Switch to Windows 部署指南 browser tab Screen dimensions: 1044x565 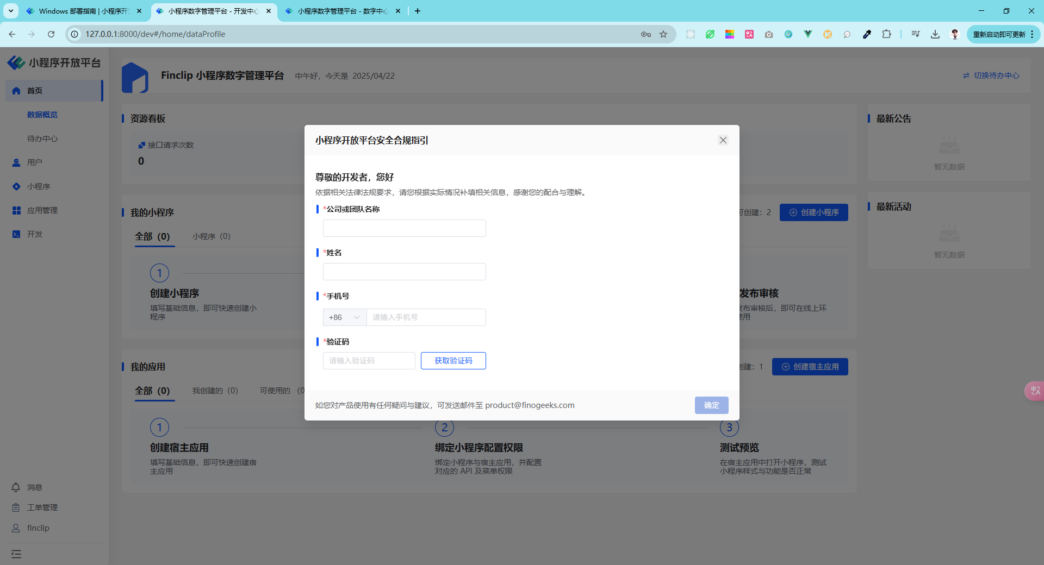point(85,11)
